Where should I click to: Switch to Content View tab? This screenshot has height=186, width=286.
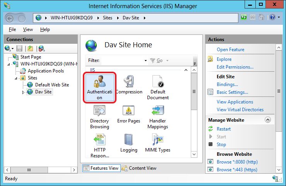(x=139, y=168)
